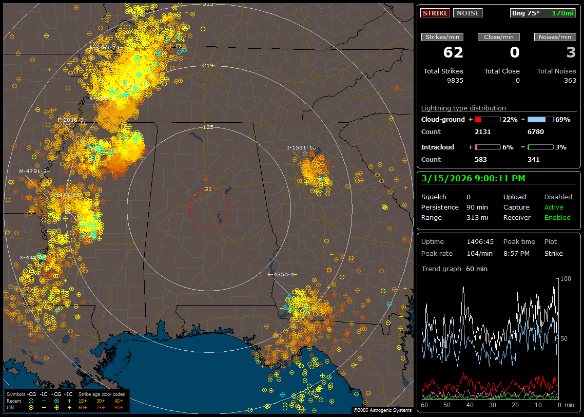Image resolution: width=584 pixels, height=417 pixels.
Task: Click the red dashed center range circle
Action: (208, 208)
